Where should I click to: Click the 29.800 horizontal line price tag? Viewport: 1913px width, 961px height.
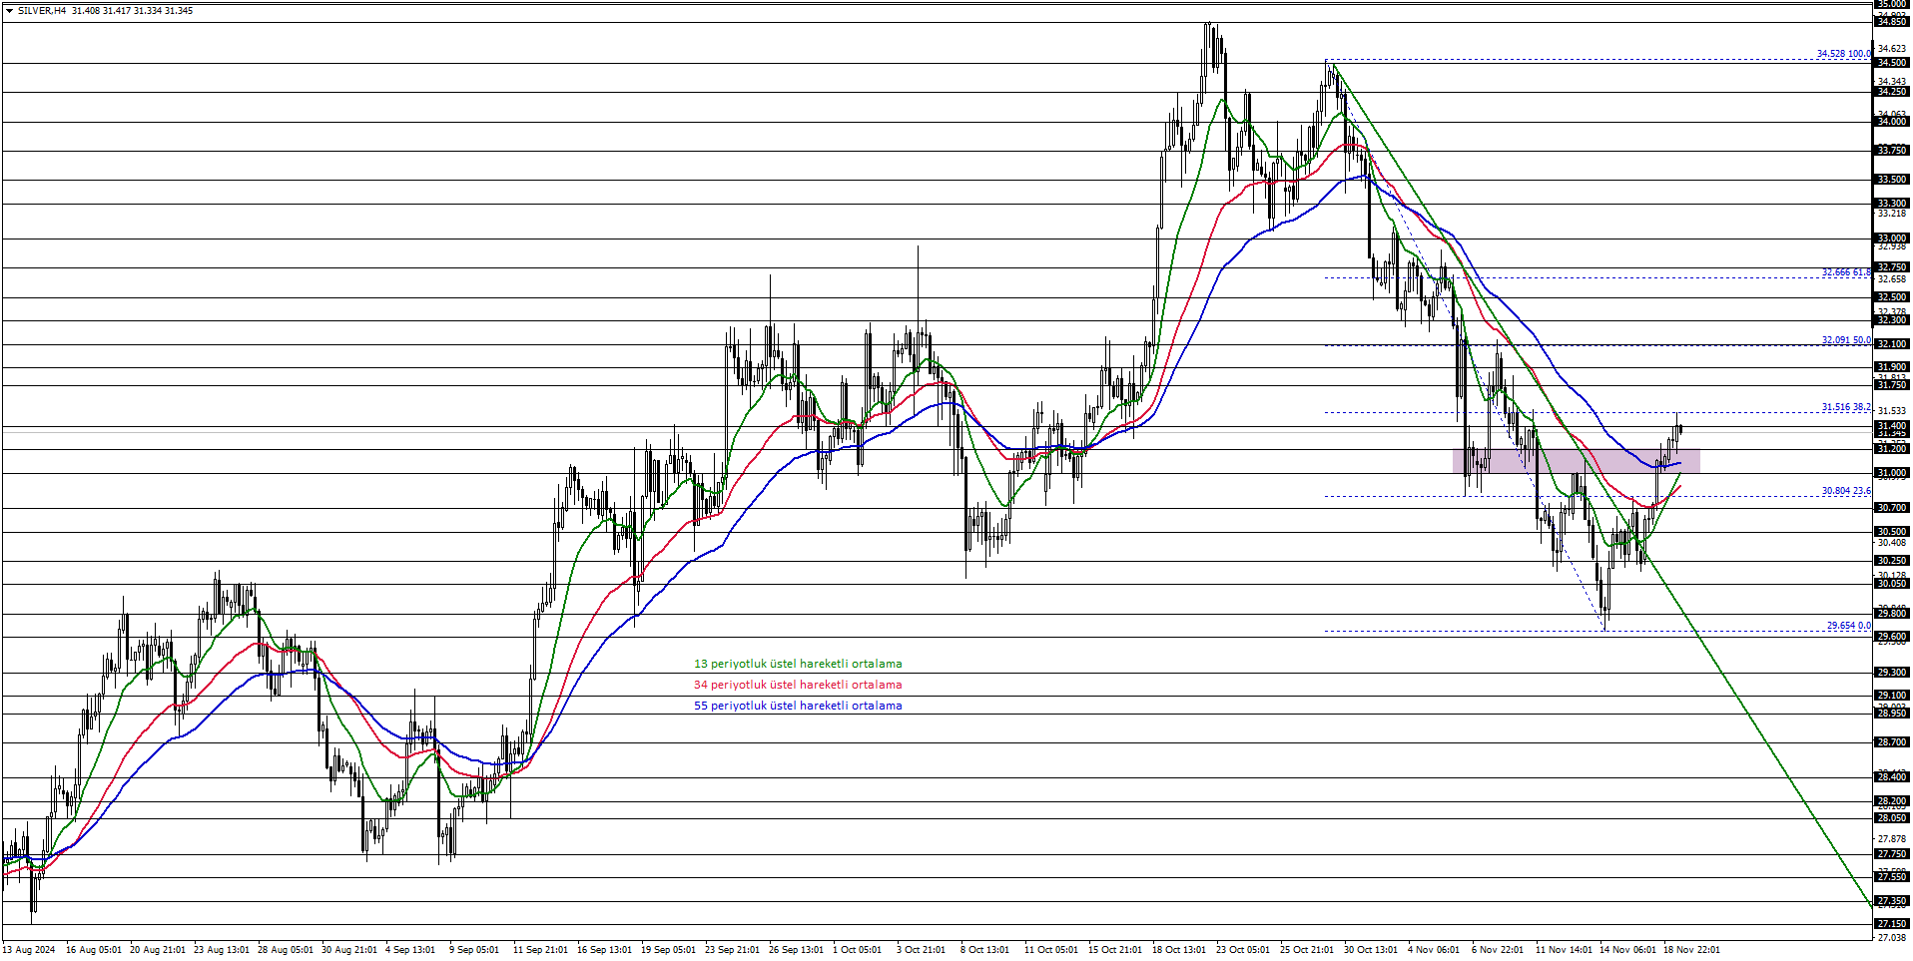tap(1892, 614)
